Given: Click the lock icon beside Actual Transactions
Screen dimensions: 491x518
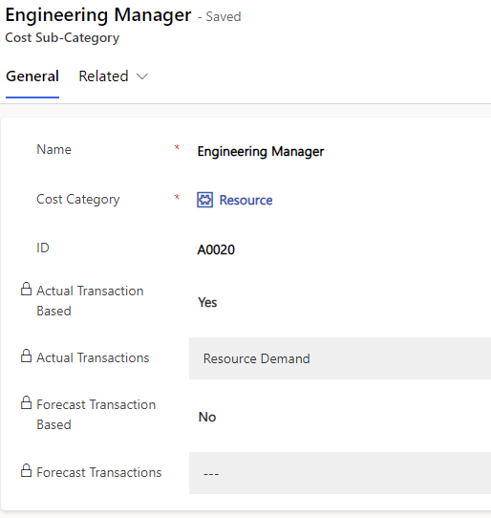Looking at the screenshot, I should tap(26, 356).
